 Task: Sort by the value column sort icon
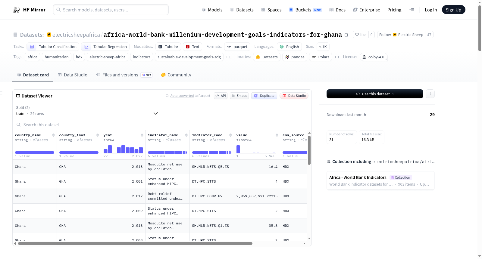277,135
